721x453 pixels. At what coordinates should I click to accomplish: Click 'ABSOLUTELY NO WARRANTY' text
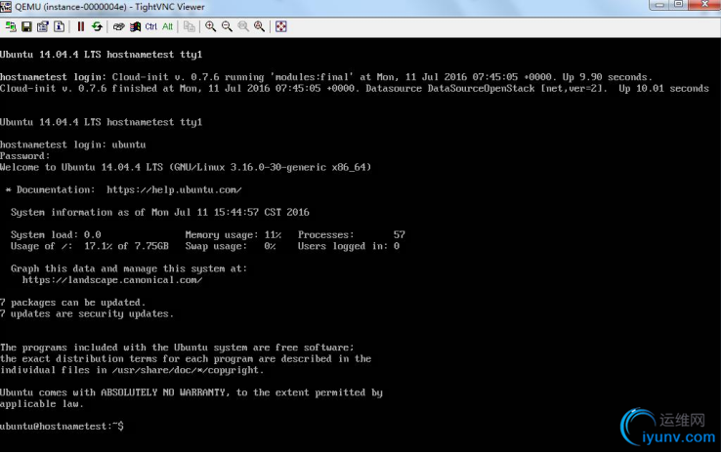click(x=163, y=392)
